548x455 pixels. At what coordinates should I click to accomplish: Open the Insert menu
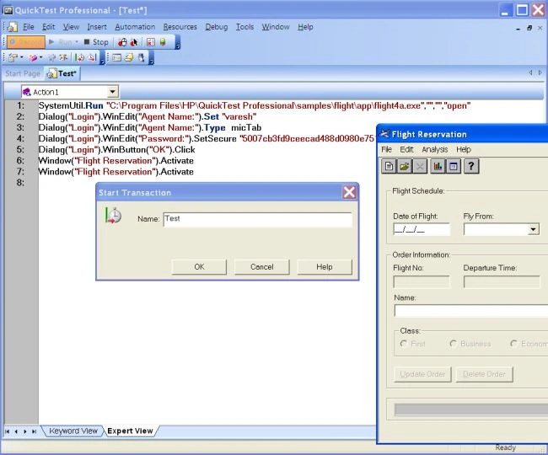click(97, 27)
